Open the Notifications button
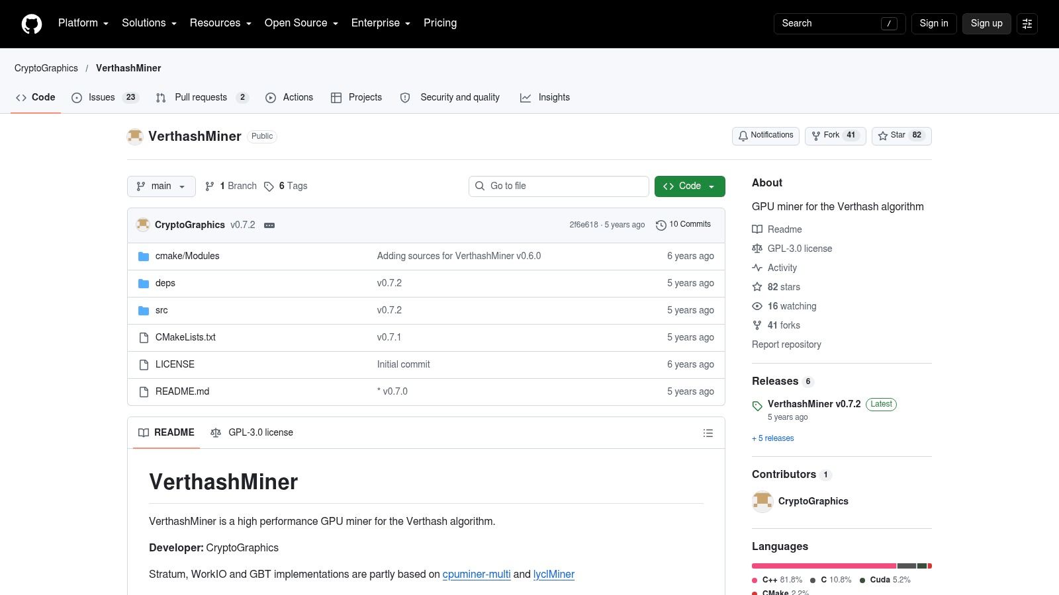The width and height of the screenshot is (1059, 595). tap(766, 136)
